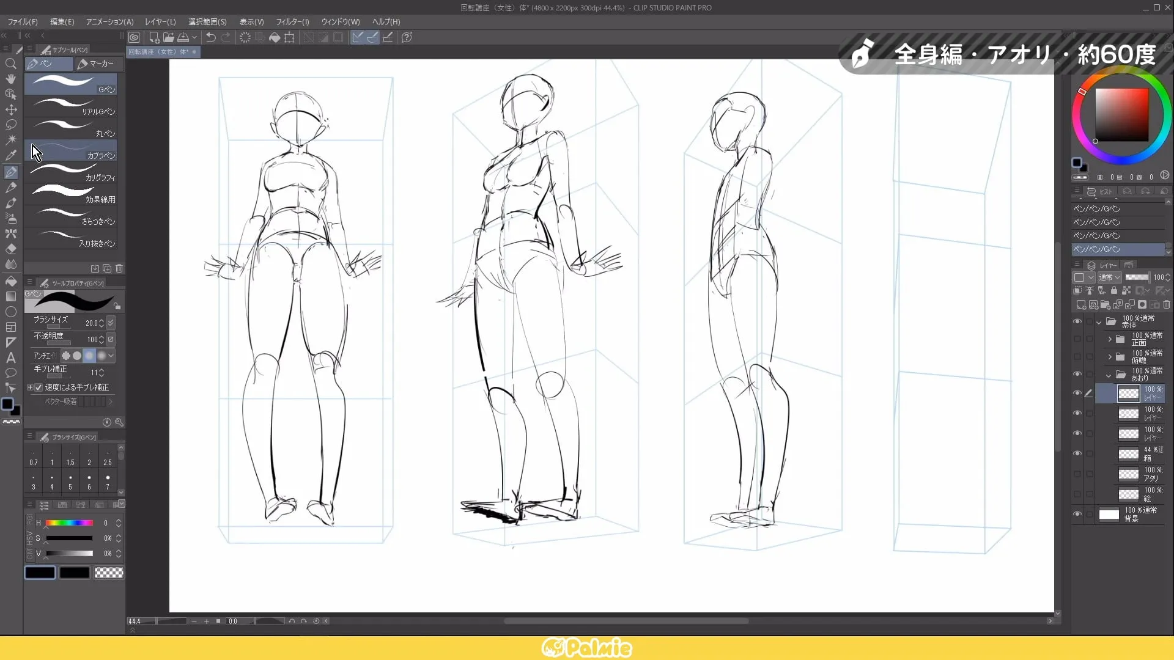
Task: Choose the 効果線用 subtool
Action: [71, 194]
